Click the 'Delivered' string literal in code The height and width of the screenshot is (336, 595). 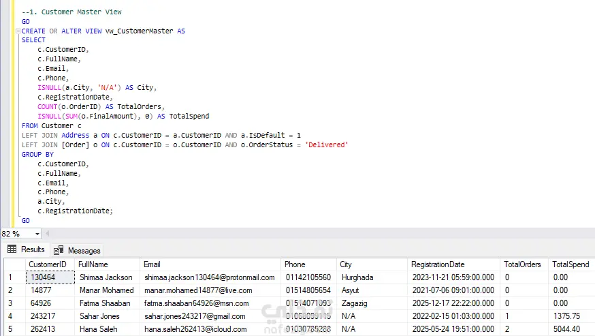[x=327, y=144]
